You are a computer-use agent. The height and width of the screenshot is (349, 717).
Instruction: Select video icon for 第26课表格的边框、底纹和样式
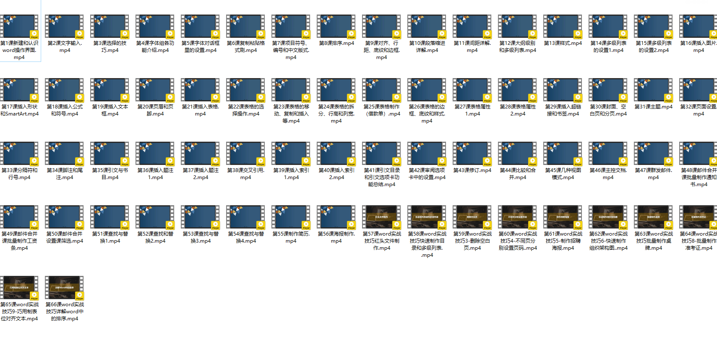tap(427, 90)
